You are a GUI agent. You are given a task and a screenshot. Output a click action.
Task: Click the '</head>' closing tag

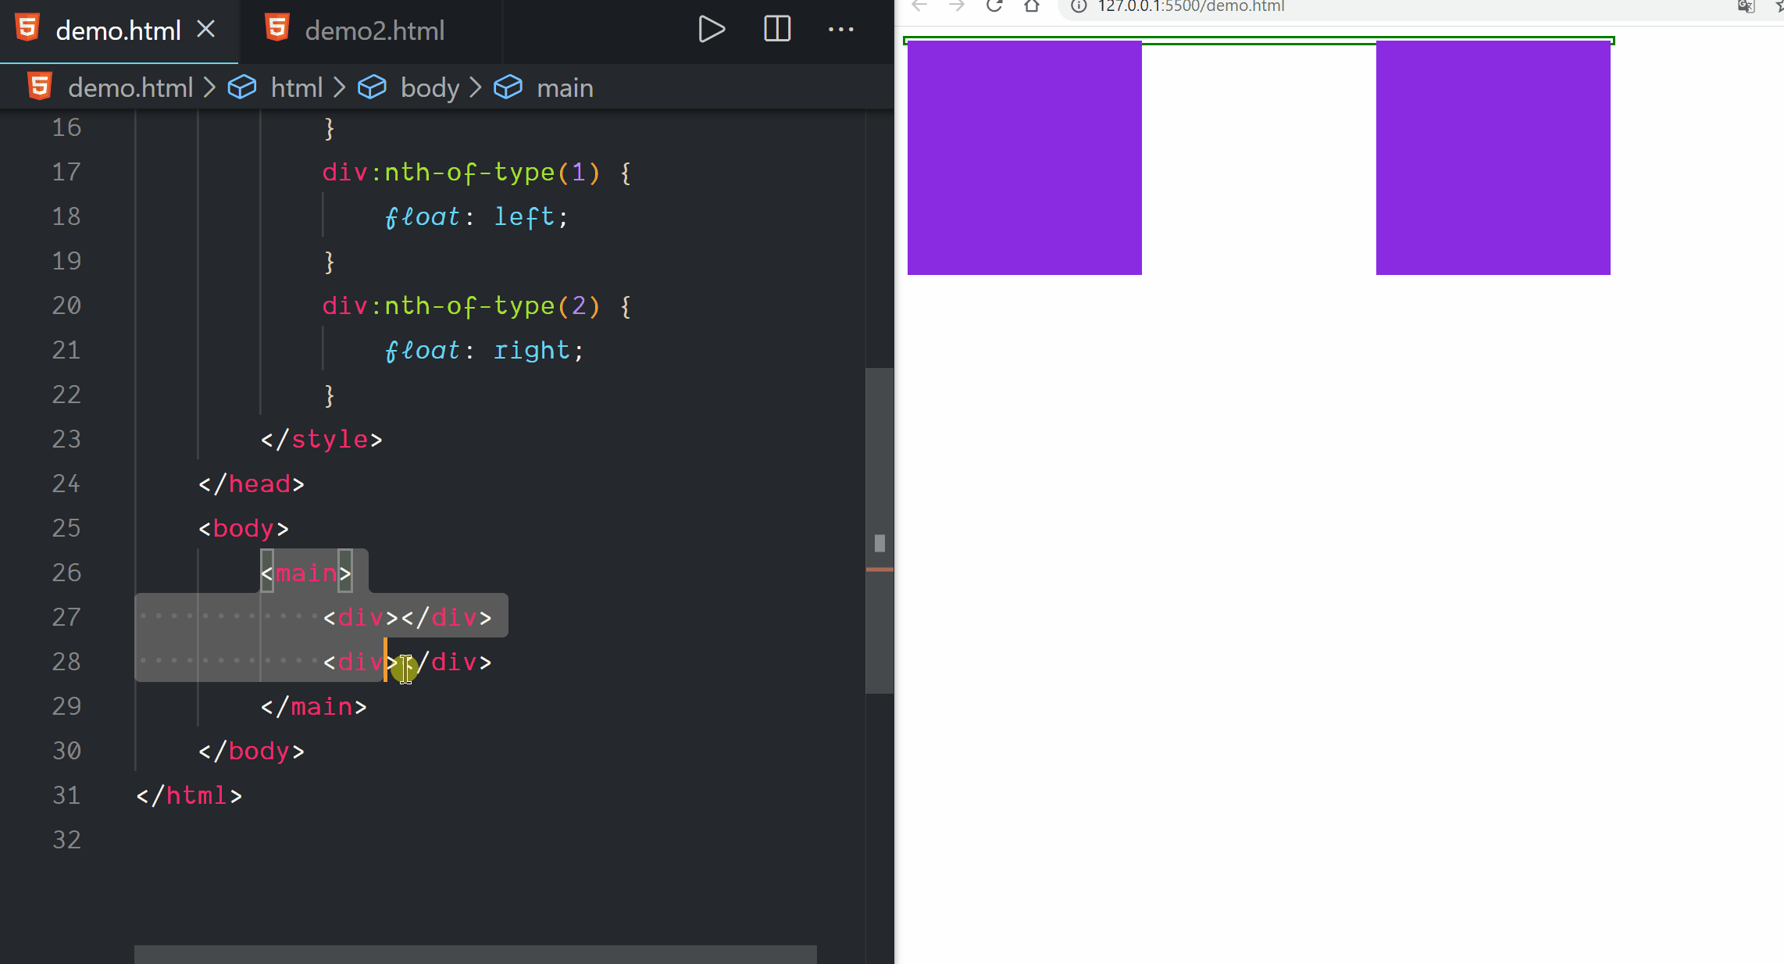click(252, 484)
